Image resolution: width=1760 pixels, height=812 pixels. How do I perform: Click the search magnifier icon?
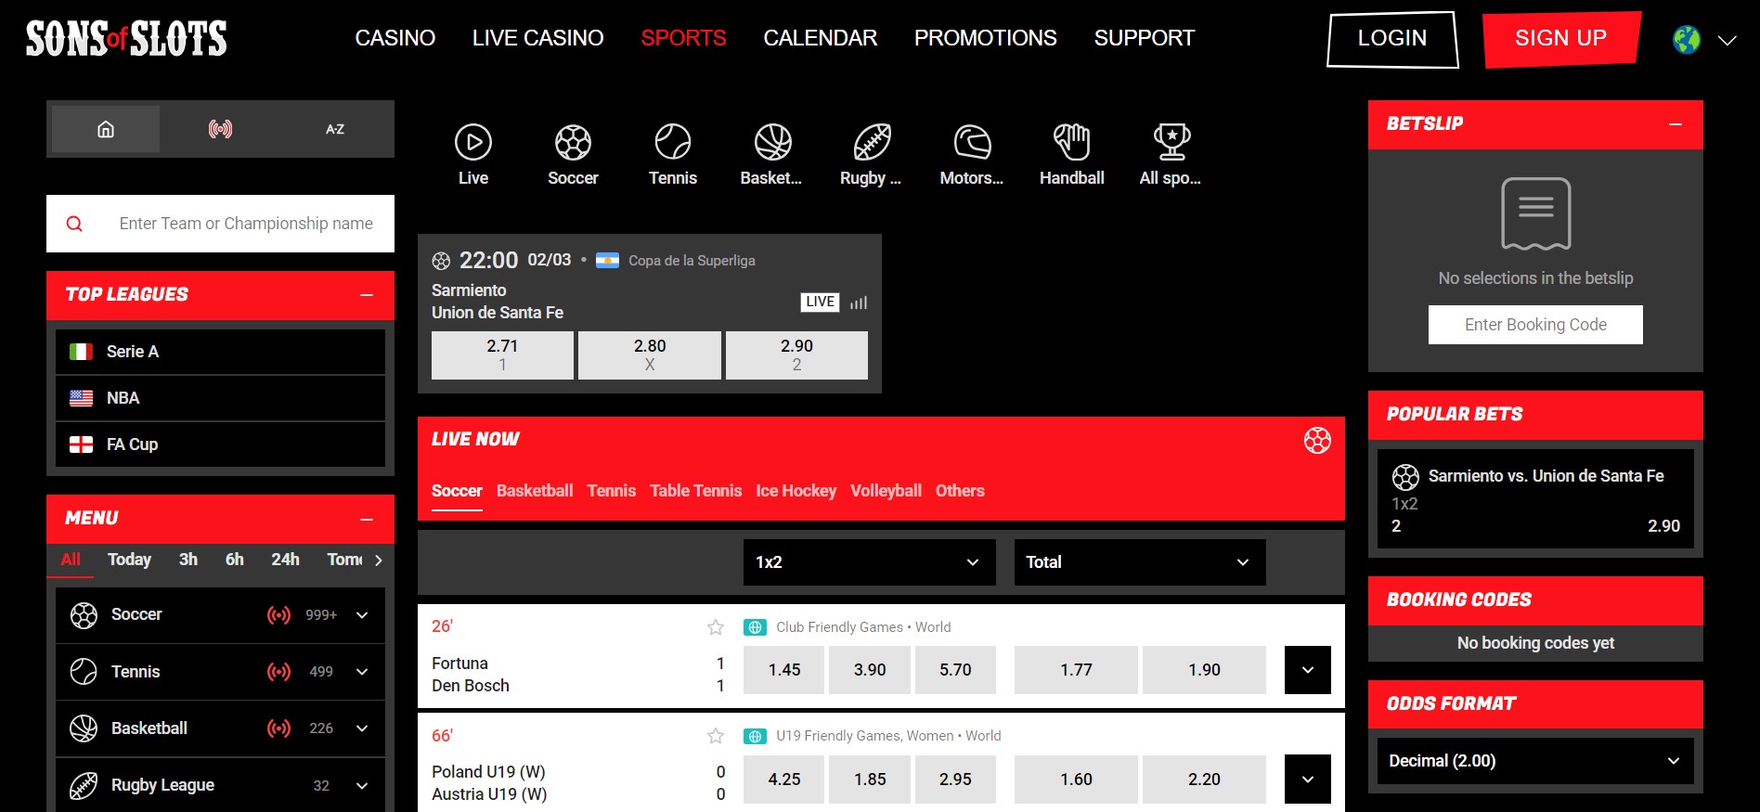(74, 224)
